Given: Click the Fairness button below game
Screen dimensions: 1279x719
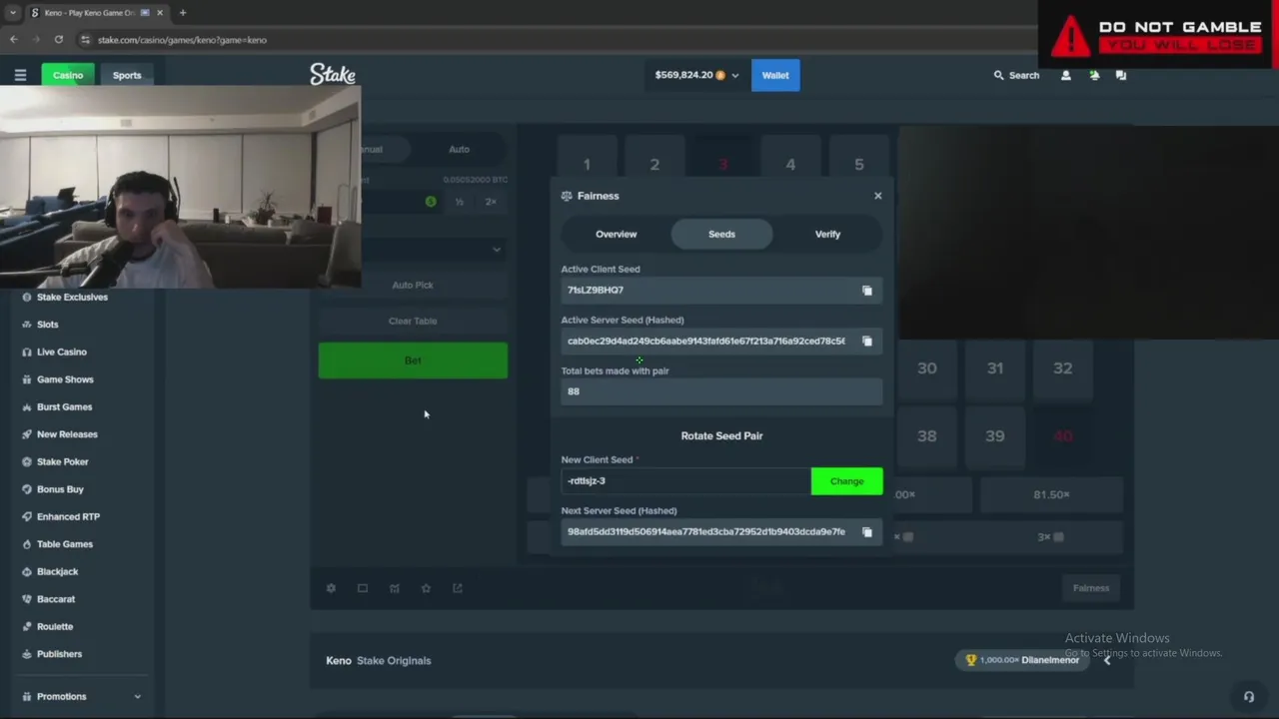Looking at the screenshot, I should pyautogui.click(x=1091, y=588).
